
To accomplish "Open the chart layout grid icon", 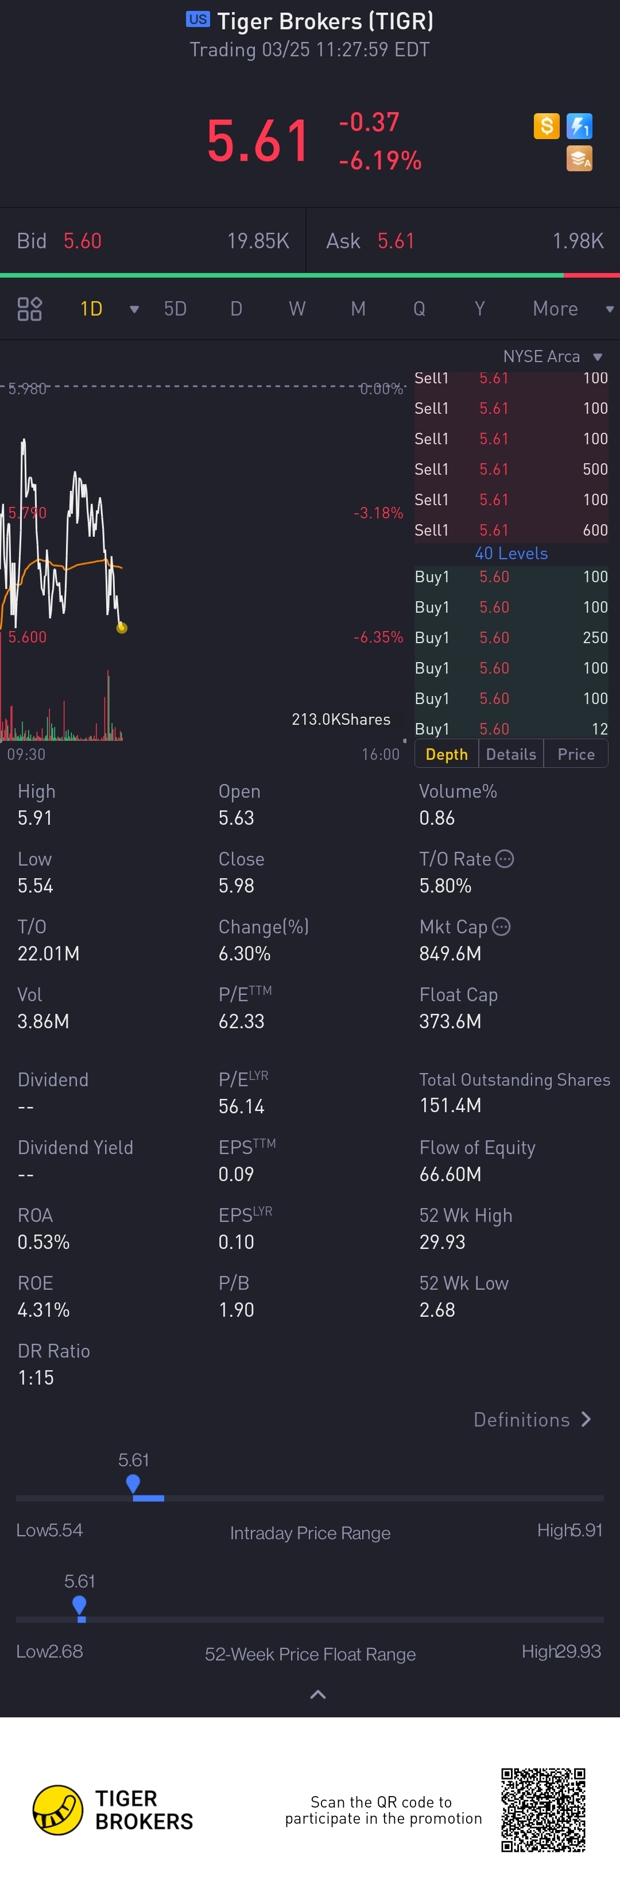I will (29, 309).
